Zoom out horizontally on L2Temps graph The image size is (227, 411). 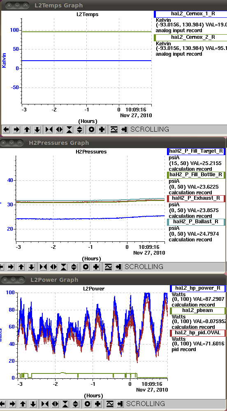(59, 130)
